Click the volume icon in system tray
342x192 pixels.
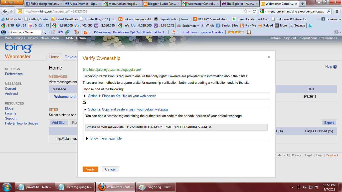click(x=304, y=187)
